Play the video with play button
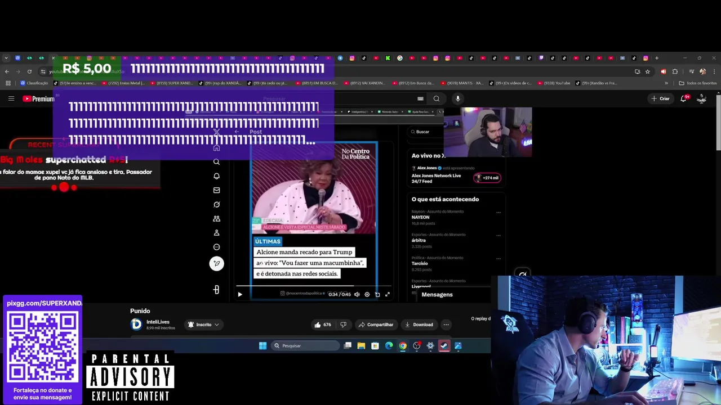Screen dimensions: 721x405 point(240,294)
